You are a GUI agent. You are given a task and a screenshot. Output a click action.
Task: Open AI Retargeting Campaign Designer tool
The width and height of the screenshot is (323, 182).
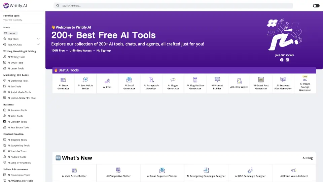click(206, 173)
